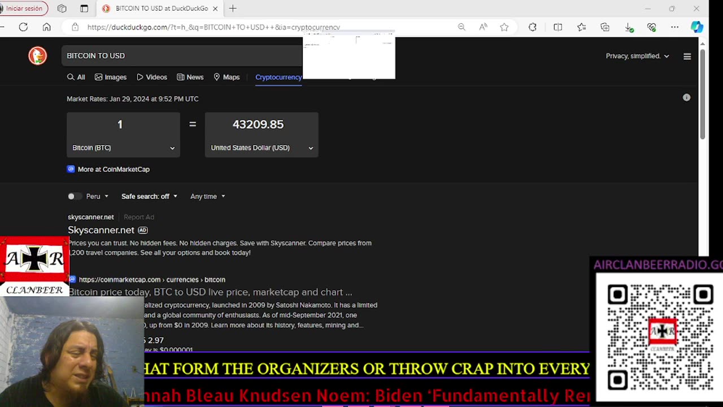Viewport: 723px width, 407px height.
Task: Add this page to favorites star
Action: pyautogui.click(x=504, y=27)
